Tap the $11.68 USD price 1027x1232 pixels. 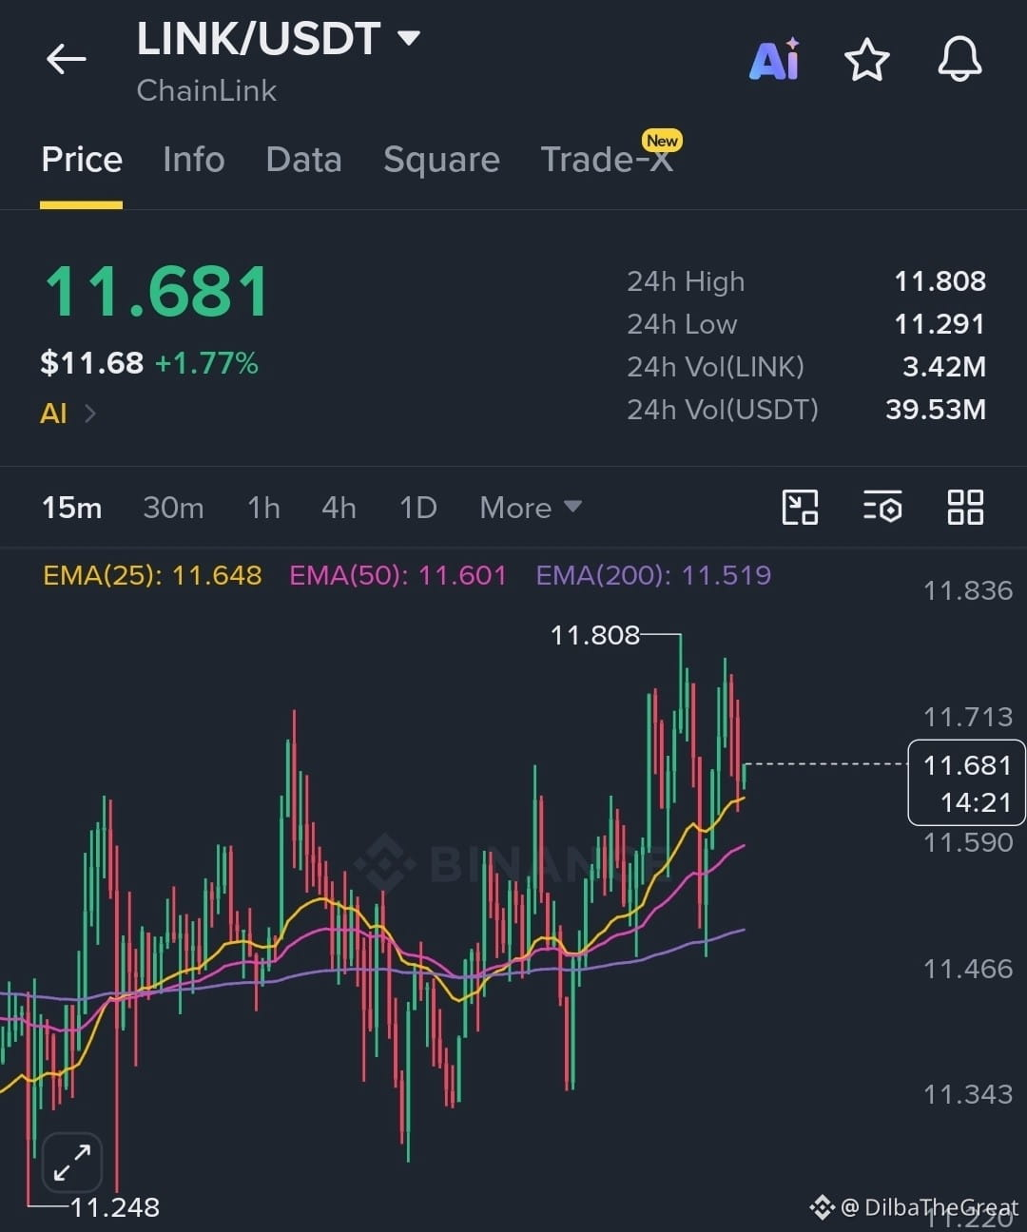coord(91,363)
